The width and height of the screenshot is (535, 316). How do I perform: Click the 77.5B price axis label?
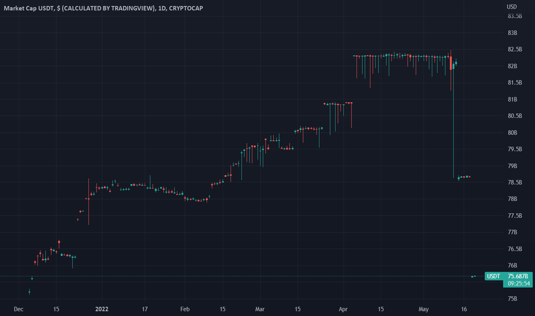[514, 215]
